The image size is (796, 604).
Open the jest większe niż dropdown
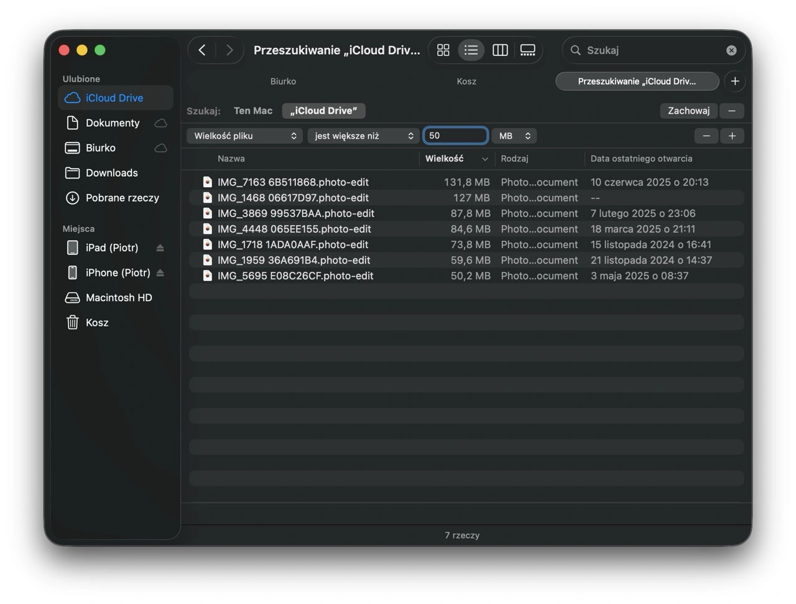[363, 136]
